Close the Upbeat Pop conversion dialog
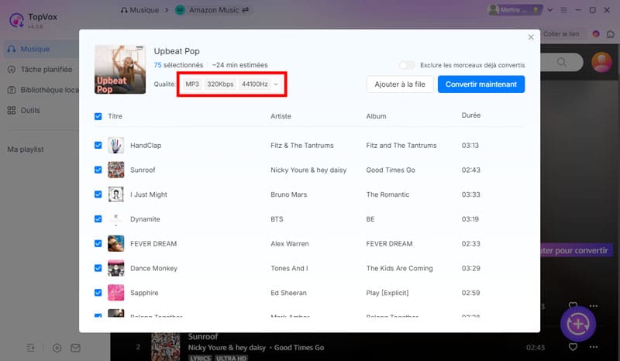Screen dimensions: 620x361 (x=531, y=37)
